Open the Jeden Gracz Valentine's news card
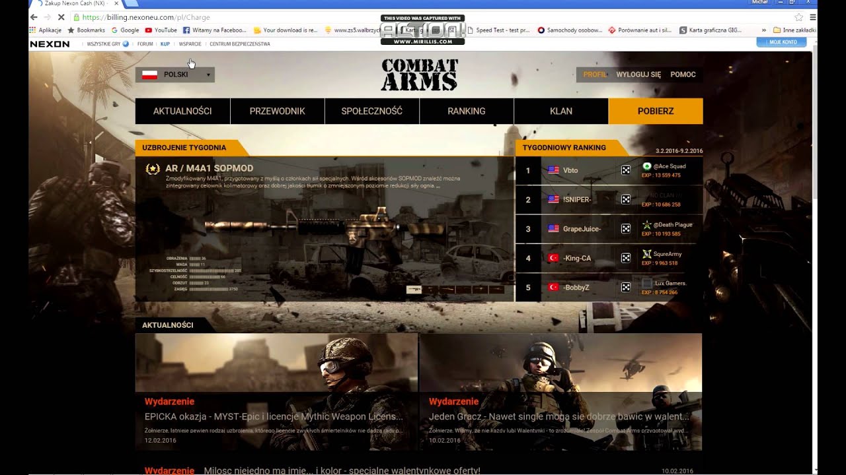This screenshot has width=846, height=475. click(x=560, y=392)
